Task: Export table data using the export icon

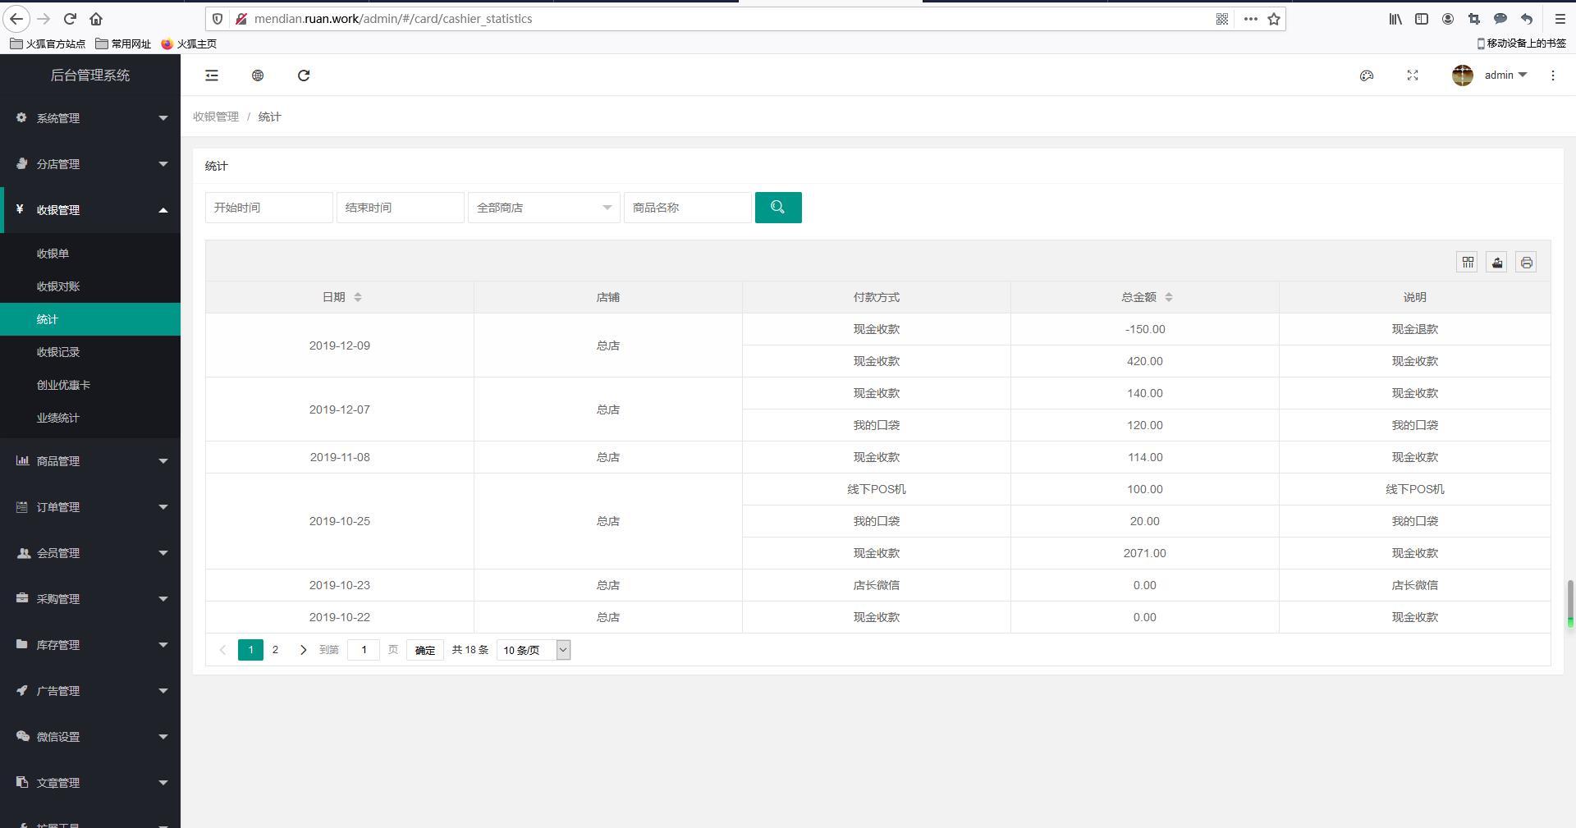Action: (1497, 263)
